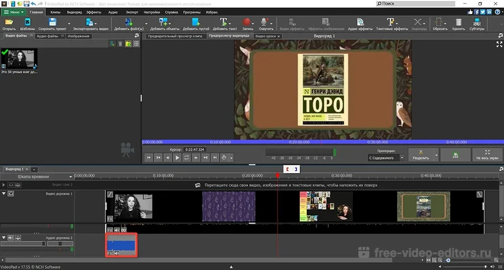Viewport: 504px width, 270px height.
Task: Switch the media bin to list view icon
Action: click(x=136, y=44)
